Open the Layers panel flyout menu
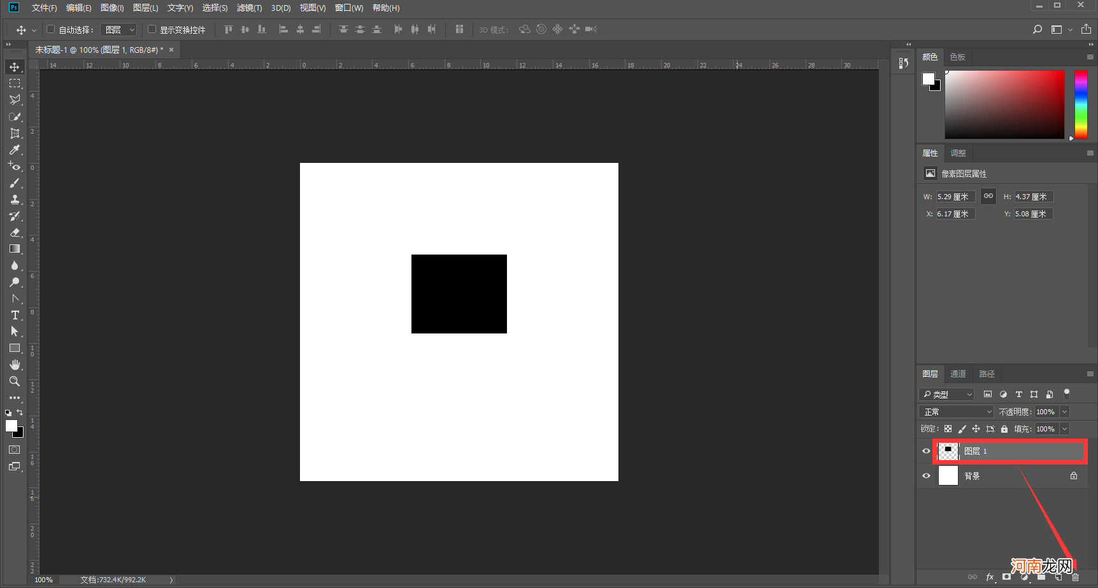The height and width of the screenshot is (588, 1098). tap(1090, 374)
